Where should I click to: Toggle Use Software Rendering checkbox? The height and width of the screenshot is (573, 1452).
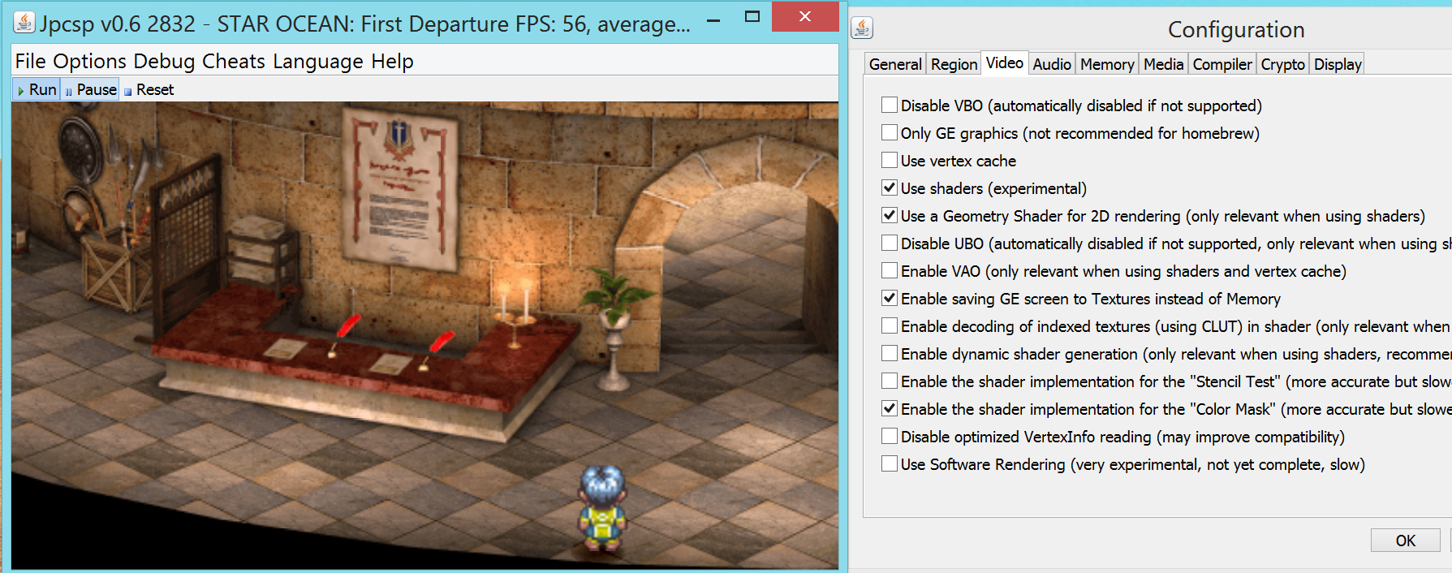pos(890,464)
